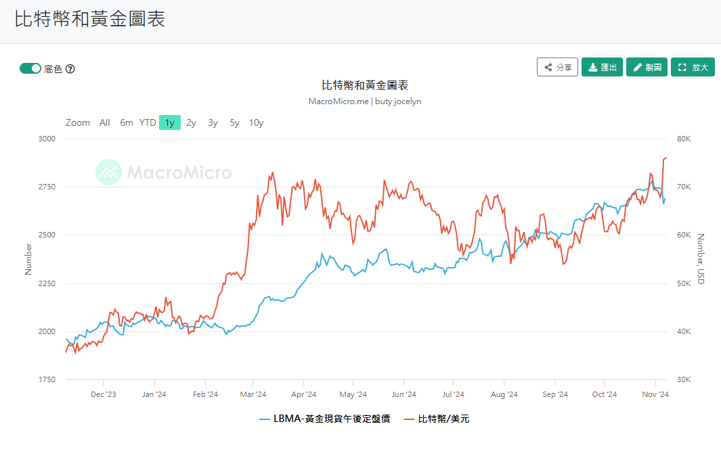Click the chart title 比特幣和黃金圖表
Image resolution: width=721 pixels, height=466 pixels.
[x=365, y=85]
